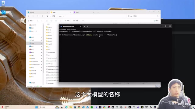Open a new tab in Windows PowerShell
This screenshot has height=109, width=195.
[85, 26]
